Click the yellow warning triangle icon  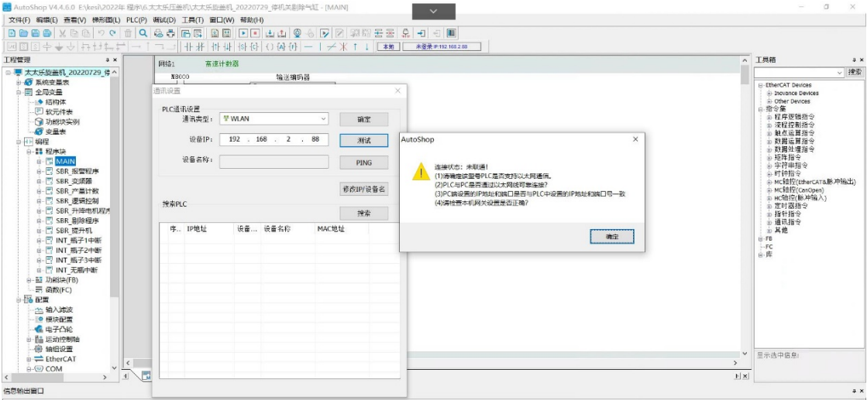click(421, 171)
